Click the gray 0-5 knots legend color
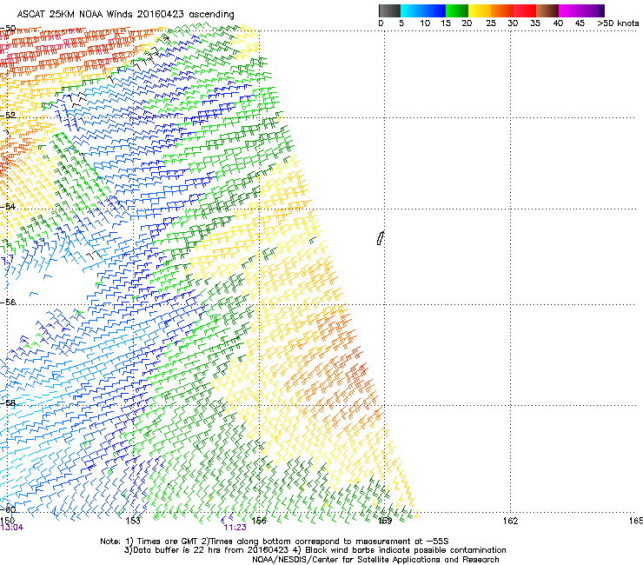Viewport: 643px width, 565px height. [x=389, y=10]
